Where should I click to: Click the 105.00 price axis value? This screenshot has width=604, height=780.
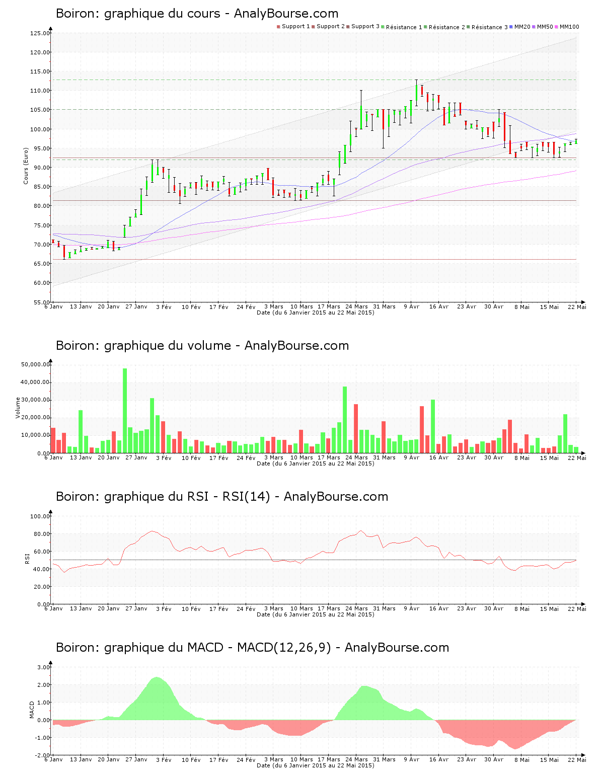click(x=40, y=110)
